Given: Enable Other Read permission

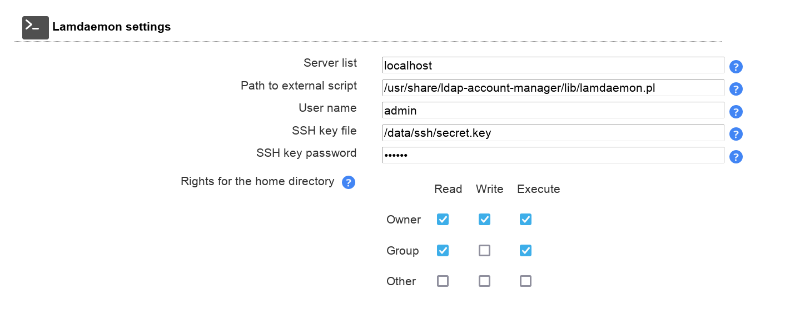Looking at the screenshot, I should 443,281.
